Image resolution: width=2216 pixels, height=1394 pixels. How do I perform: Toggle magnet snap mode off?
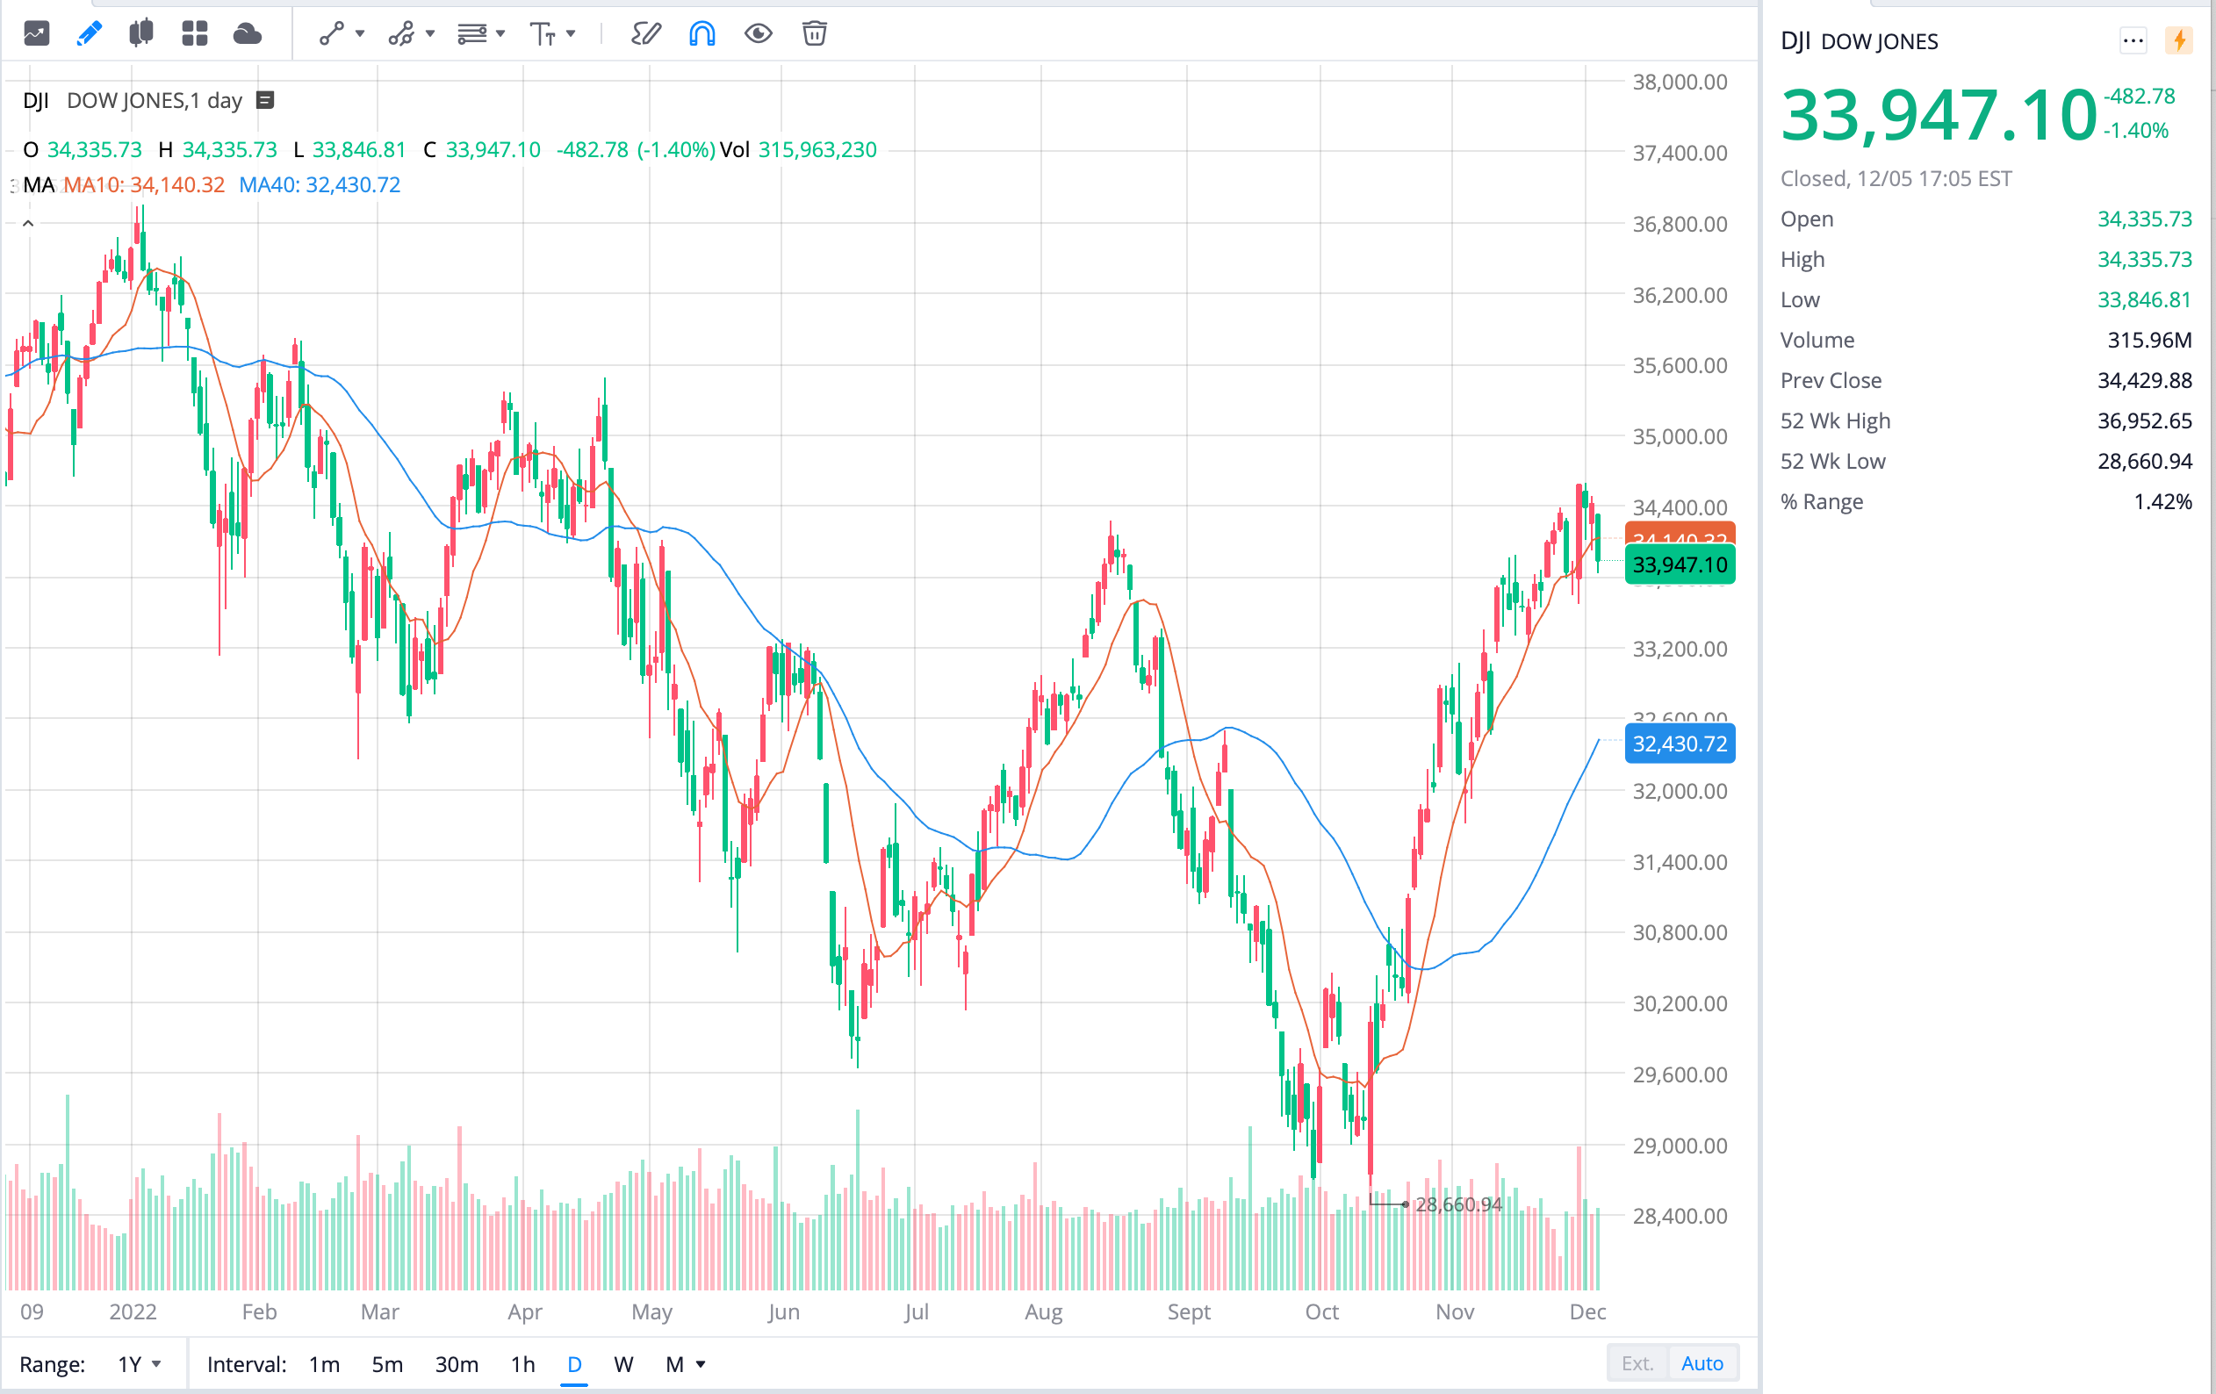point(701,33)
